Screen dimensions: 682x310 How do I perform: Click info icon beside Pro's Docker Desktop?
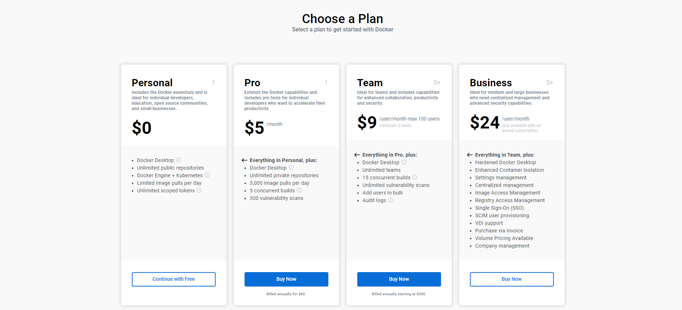291,167
